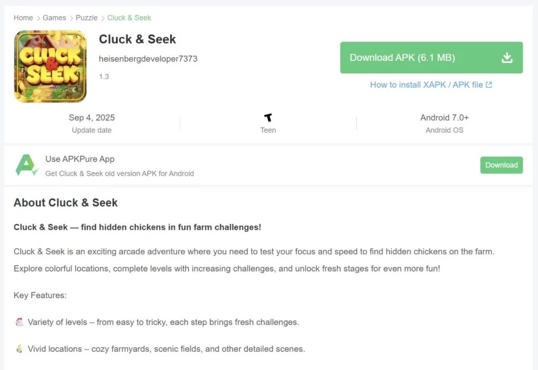538x370 pixels.
Task: Click the Teen rating T icon
Action: coord(268,118)
